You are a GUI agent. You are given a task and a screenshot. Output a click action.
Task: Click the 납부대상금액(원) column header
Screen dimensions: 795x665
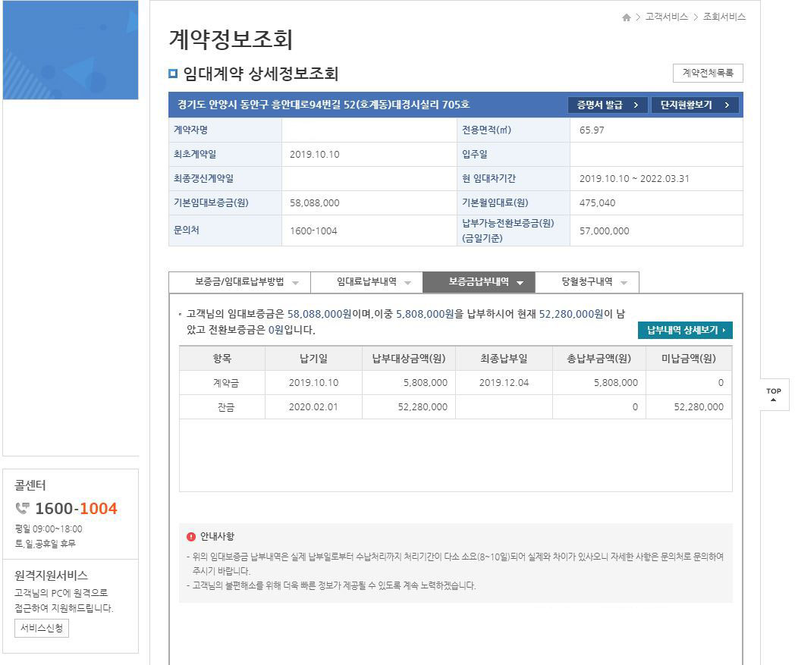click(409, 359)
